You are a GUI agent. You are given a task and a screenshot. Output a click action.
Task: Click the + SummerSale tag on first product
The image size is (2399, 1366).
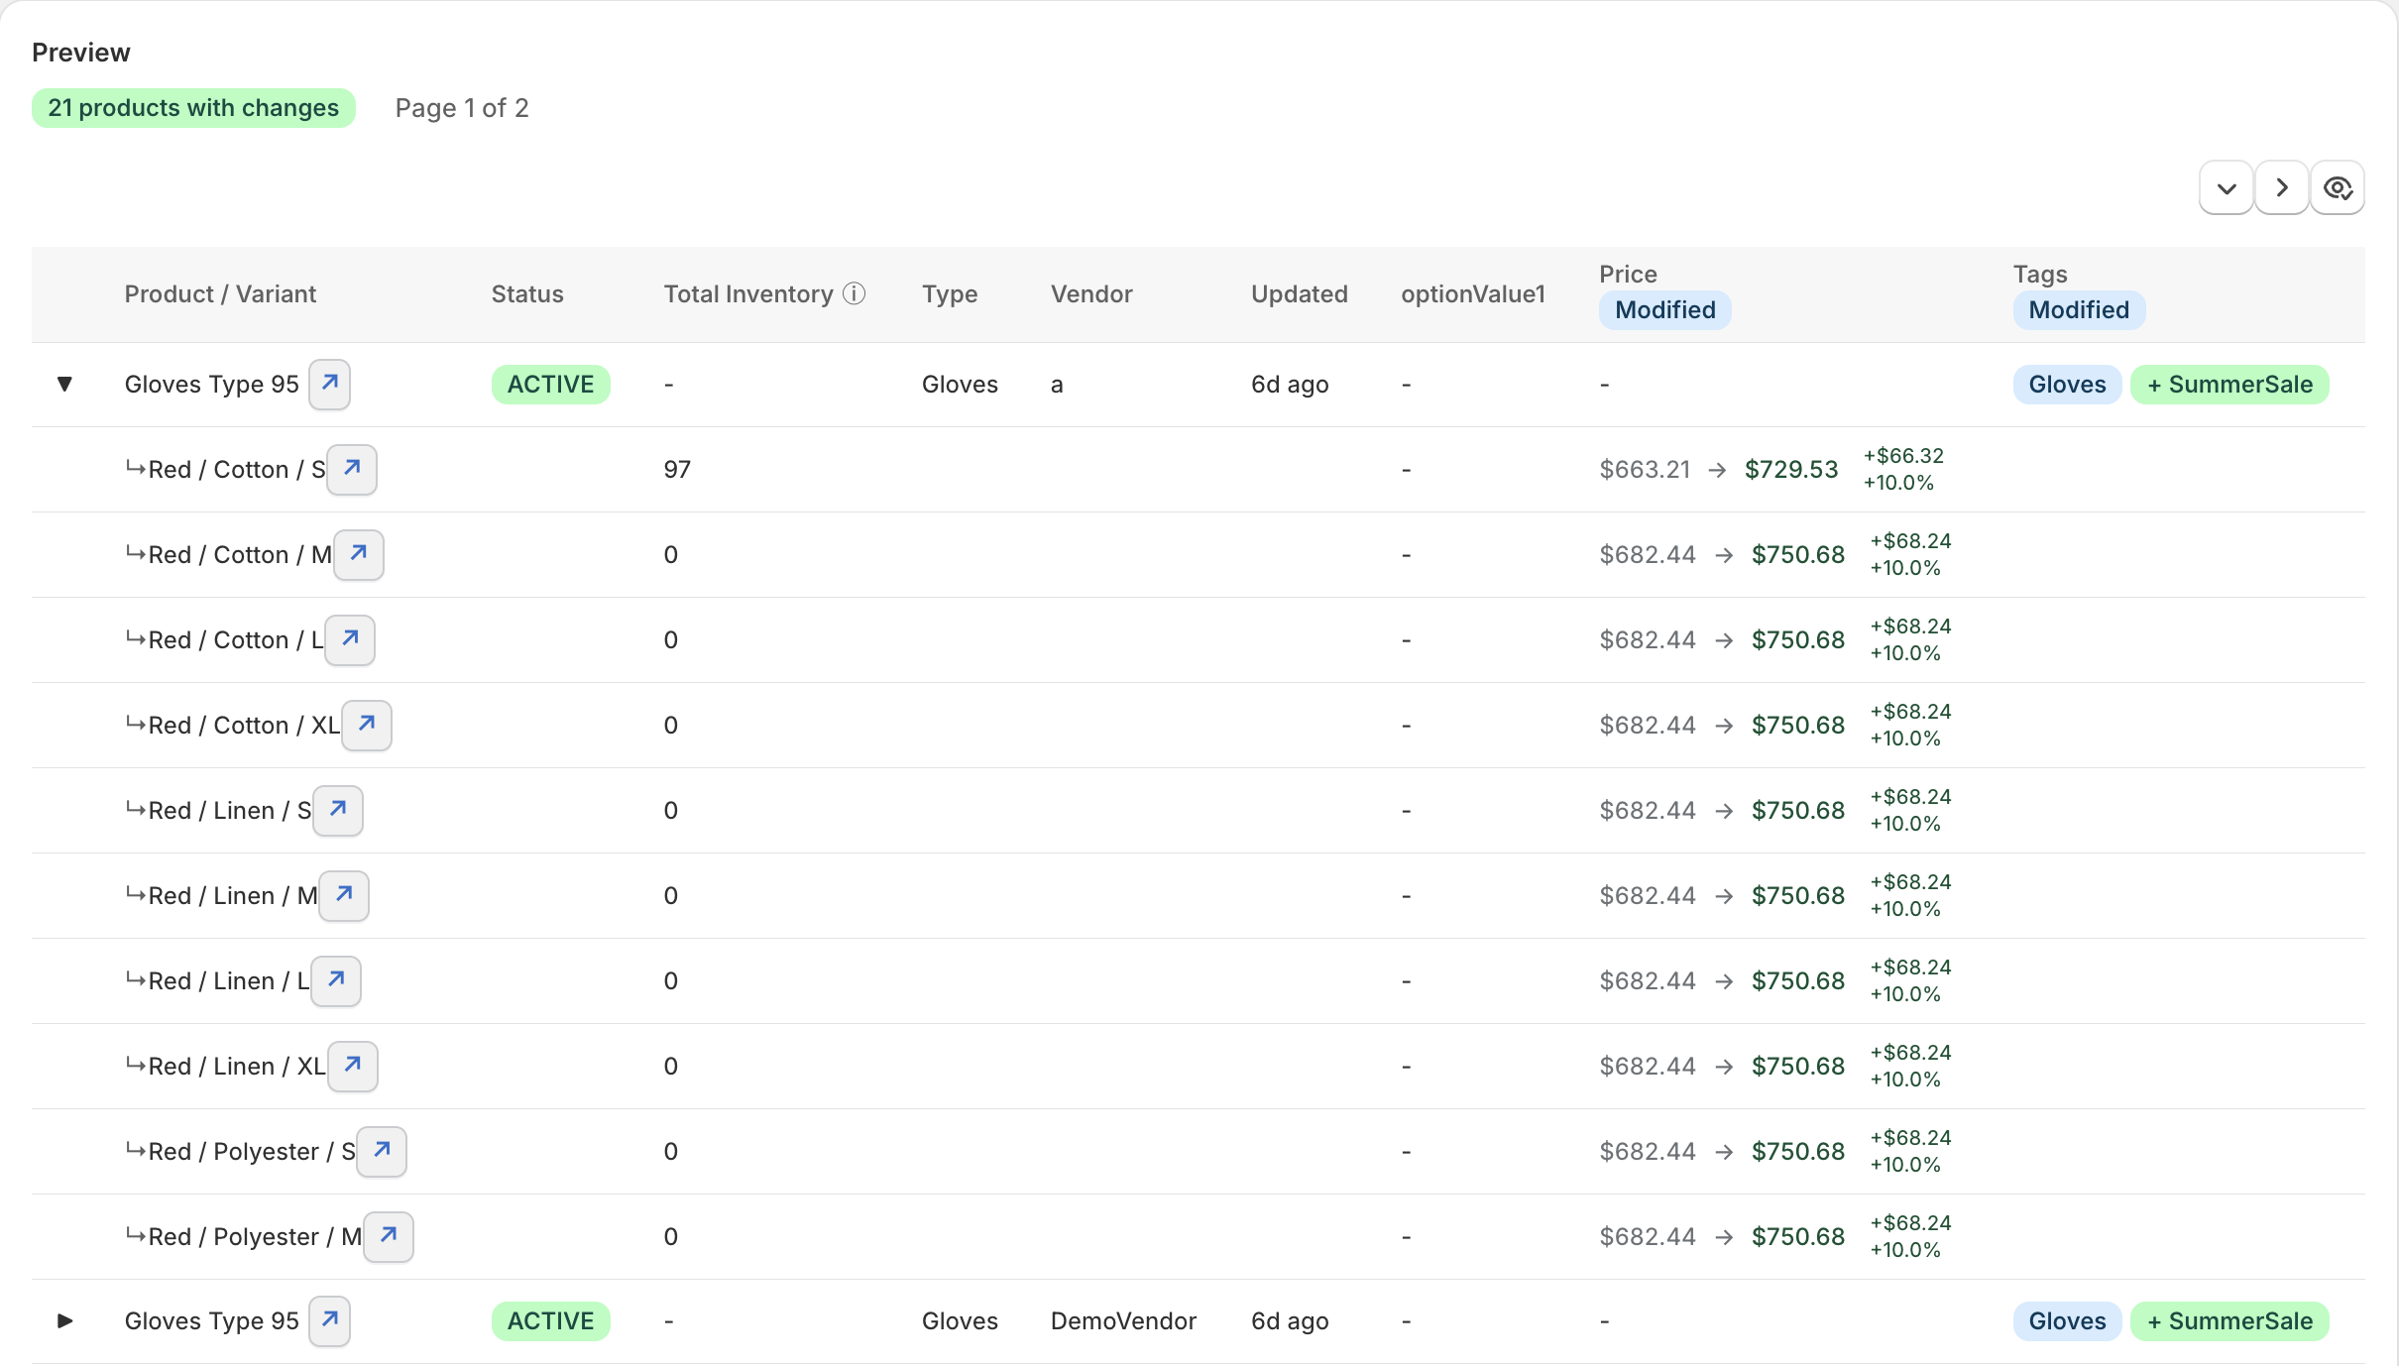pyautogui.click(x=2229, y=385)
